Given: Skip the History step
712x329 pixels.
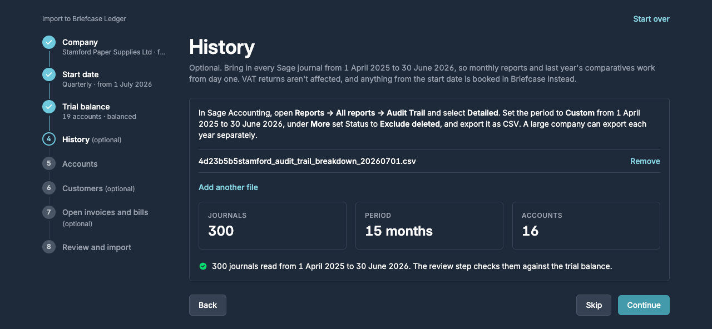Looking at the screenshot, I should [x=594, y=305].
